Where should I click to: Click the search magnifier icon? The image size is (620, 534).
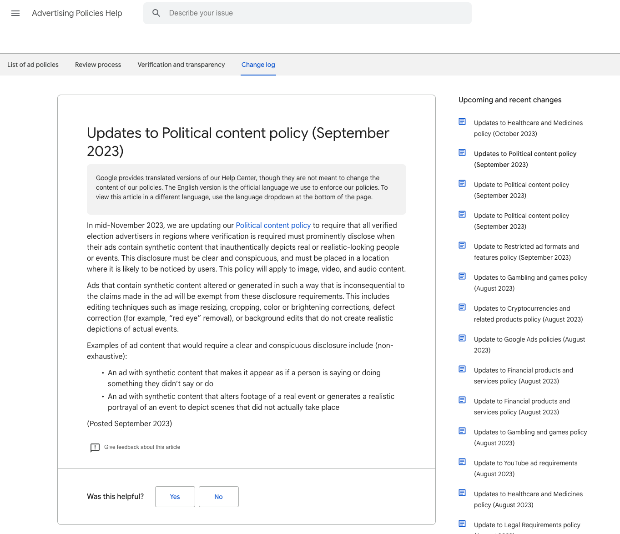(156, 13)
